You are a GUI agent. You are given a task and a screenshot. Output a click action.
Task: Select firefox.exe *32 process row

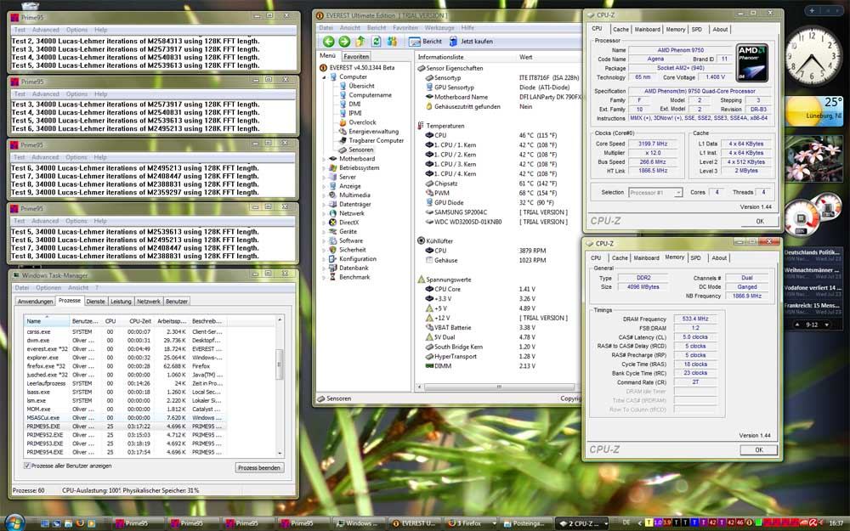click(x=125, y=366)
